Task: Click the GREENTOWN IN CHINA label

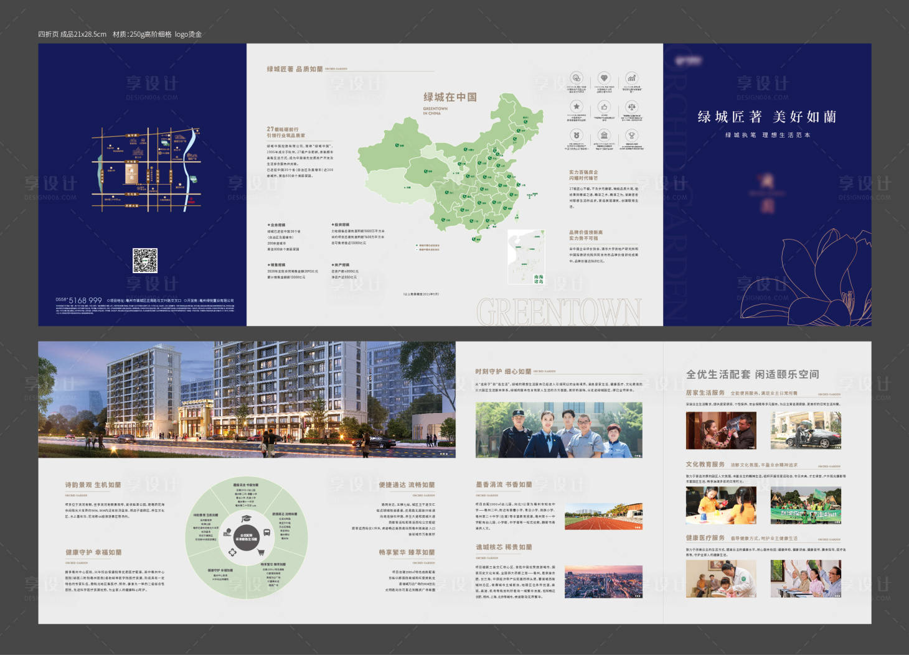Action: click(435, 111)
